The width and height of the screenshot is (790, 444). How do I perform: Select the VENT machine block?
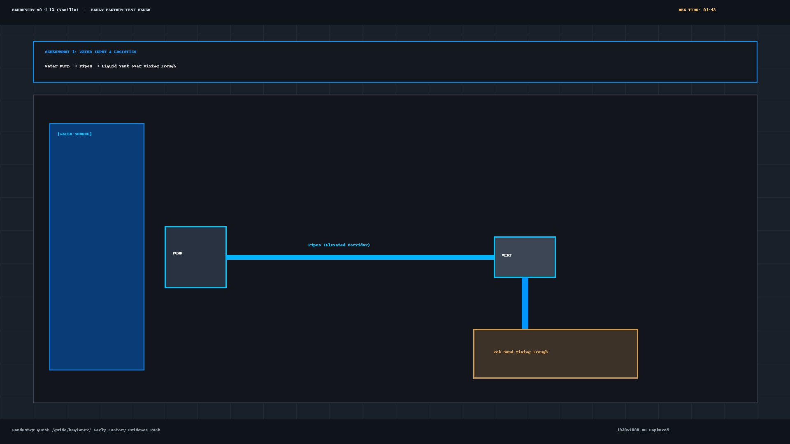click(x=525, y=257)
